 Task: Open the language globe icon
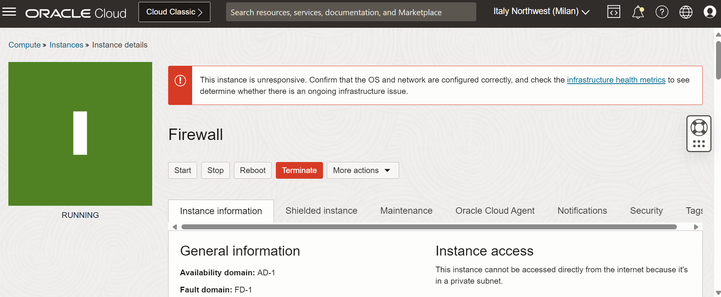tap(686, 12)
